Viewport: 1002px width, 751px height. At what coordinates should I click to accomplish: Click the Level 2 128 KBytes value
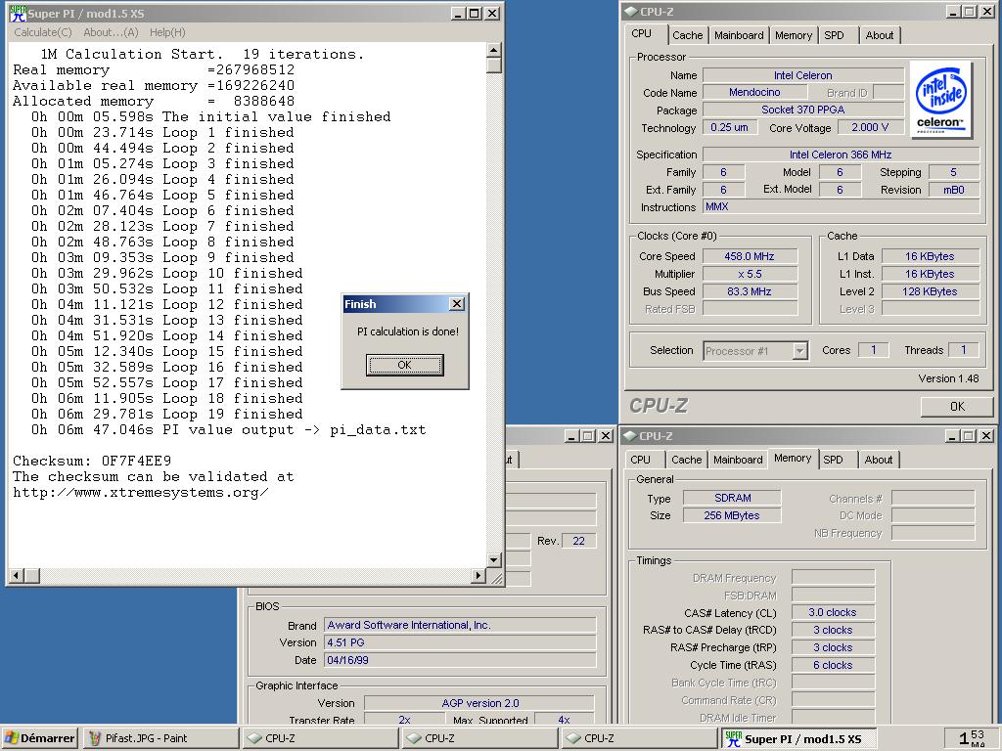[x=931, y=291]
